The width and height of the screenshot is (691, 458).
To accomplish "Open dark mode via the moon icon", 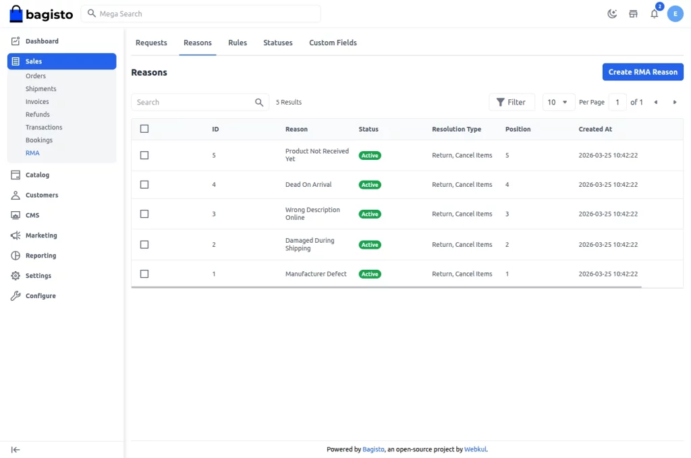I will click(x=612, y=13).
